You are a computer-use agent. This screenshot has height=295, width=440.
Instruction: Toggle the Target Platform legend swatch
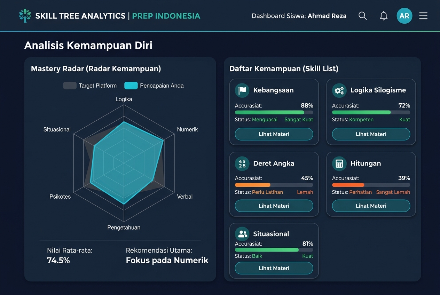70,86
